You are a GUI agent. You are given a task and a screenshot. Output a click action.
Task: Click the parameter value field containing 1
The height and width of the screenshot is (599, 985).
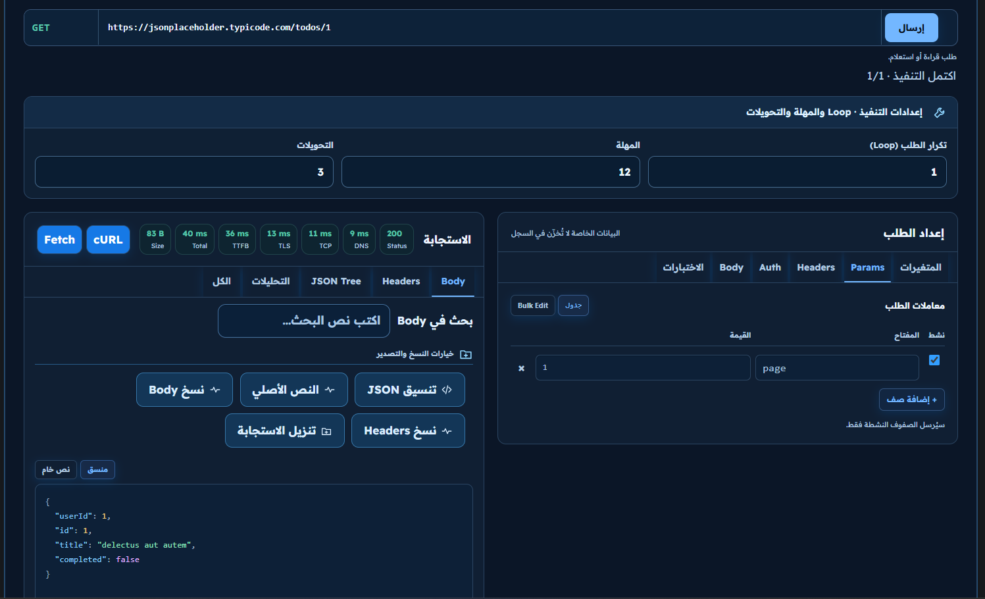[643, 368]
